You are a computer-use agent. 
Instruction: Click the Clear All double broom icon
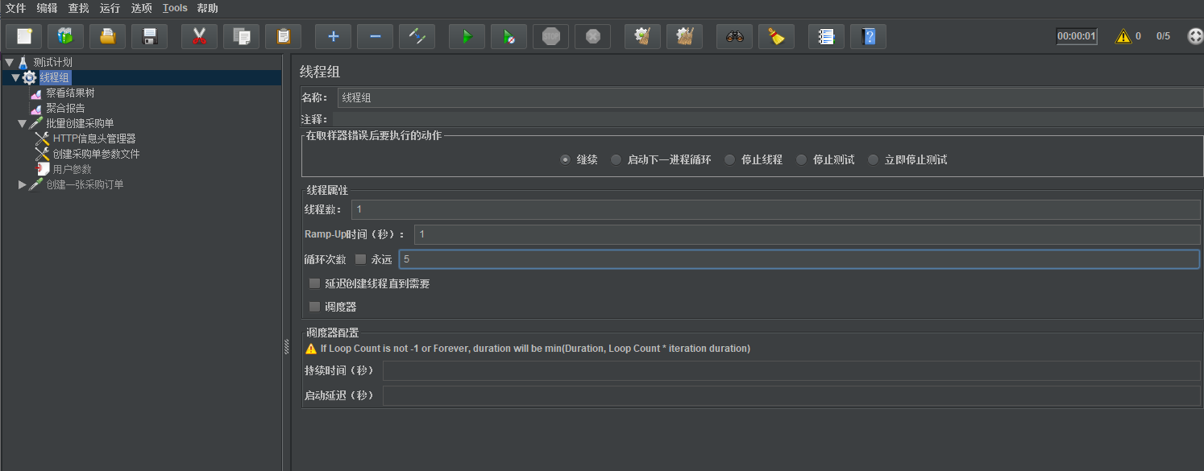684,36
